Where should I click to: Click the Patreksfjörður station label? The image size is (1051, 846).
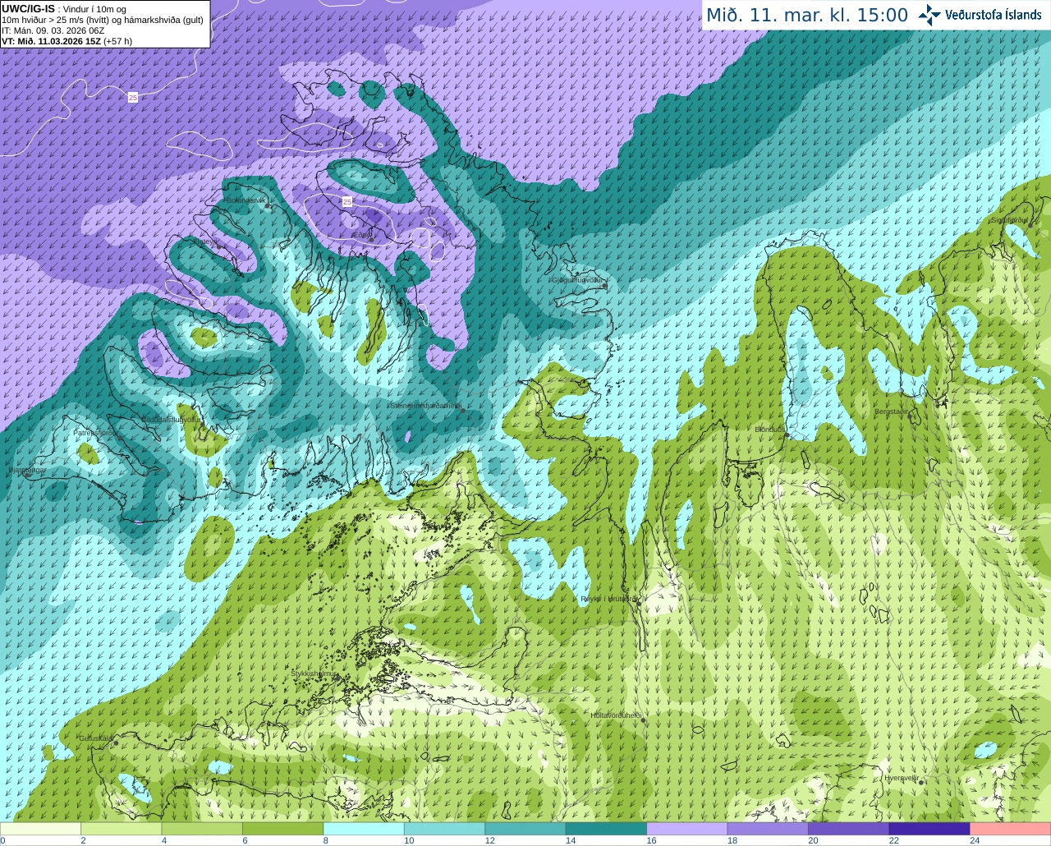pyautogui.click(x=94, y=432)
